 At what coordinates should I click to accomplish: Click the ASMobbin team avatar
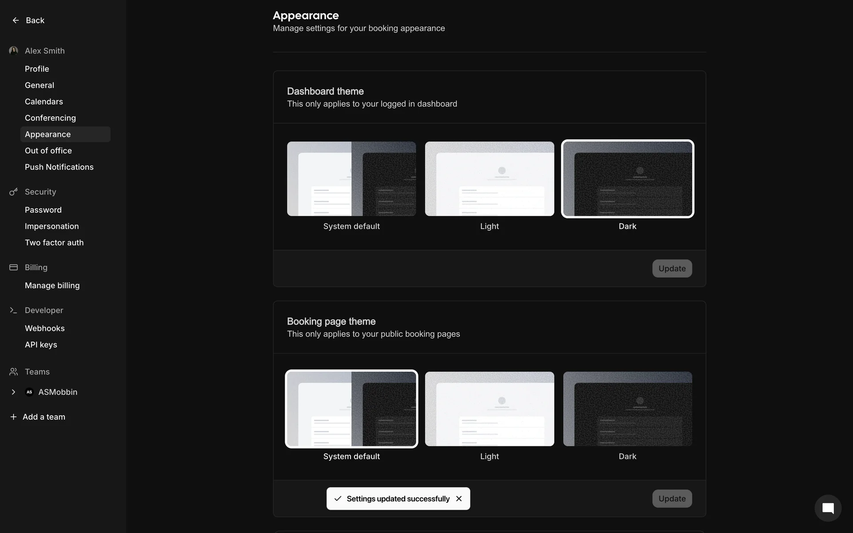point(29,392)
